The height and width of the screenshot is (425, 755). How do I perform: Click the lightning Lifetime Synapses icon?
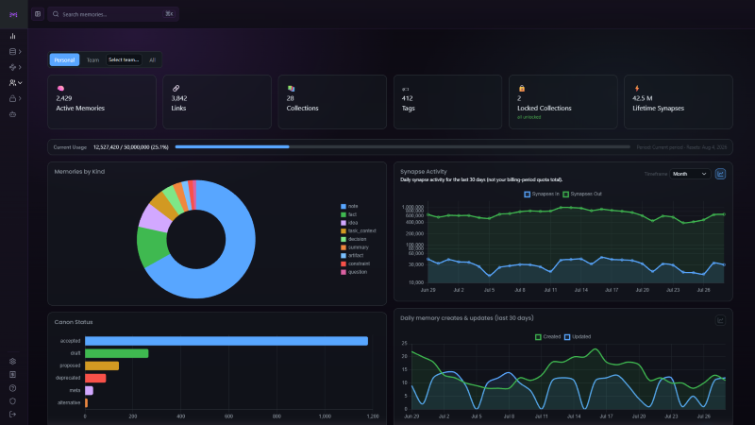point(636,88)
